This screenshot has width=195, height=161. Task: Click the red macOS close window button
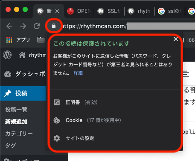coord(8,10)
